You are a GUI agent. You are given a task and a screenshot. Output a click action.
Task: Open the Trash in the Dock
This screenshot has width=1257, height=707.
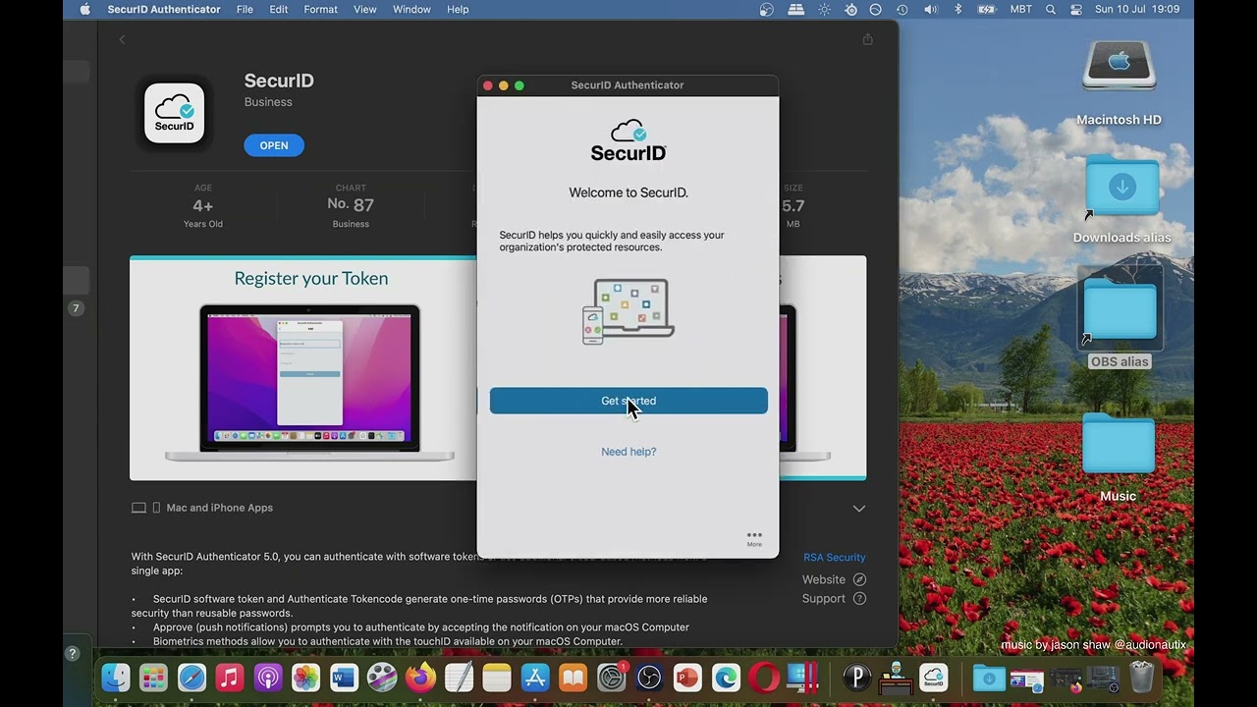[x=1141, y=678]
